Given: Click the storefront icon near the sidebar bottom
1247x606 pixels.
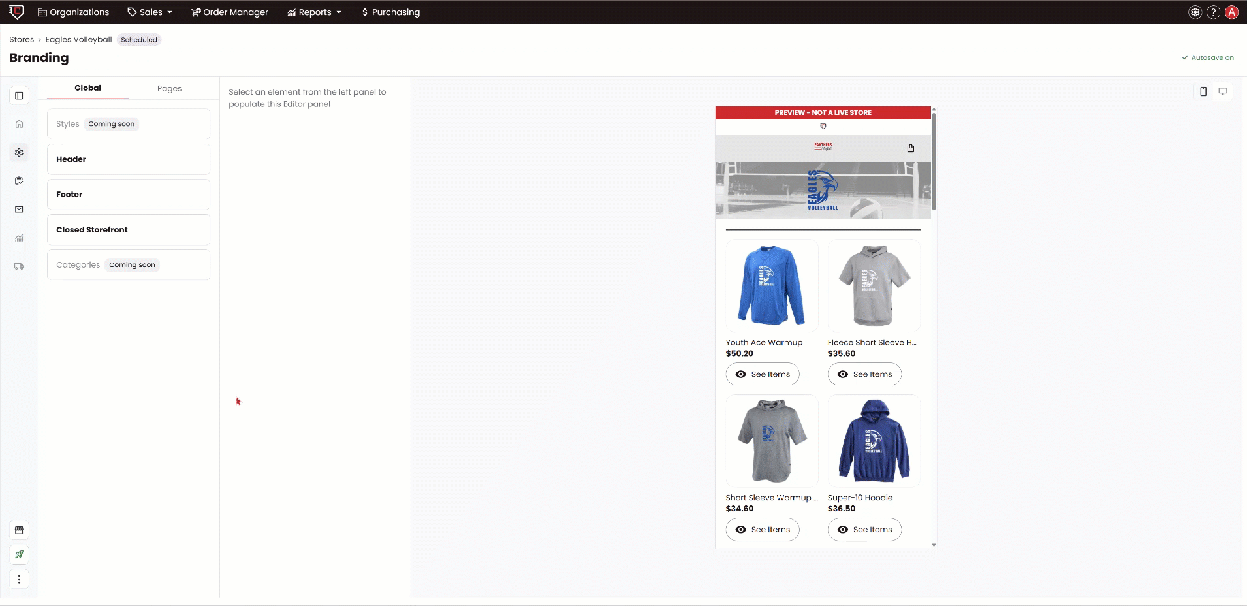Looking at the screenshot, I should coord(19,530).
